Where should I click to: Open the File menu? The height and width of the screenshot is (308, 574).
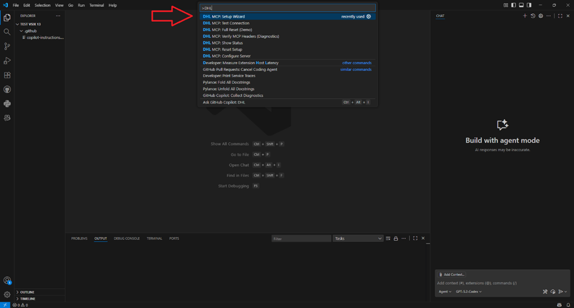[x=16, y=5]
